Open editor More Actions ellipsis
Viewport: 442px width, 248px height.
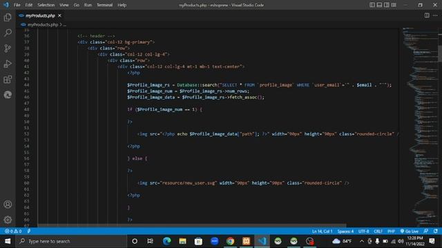435,15
